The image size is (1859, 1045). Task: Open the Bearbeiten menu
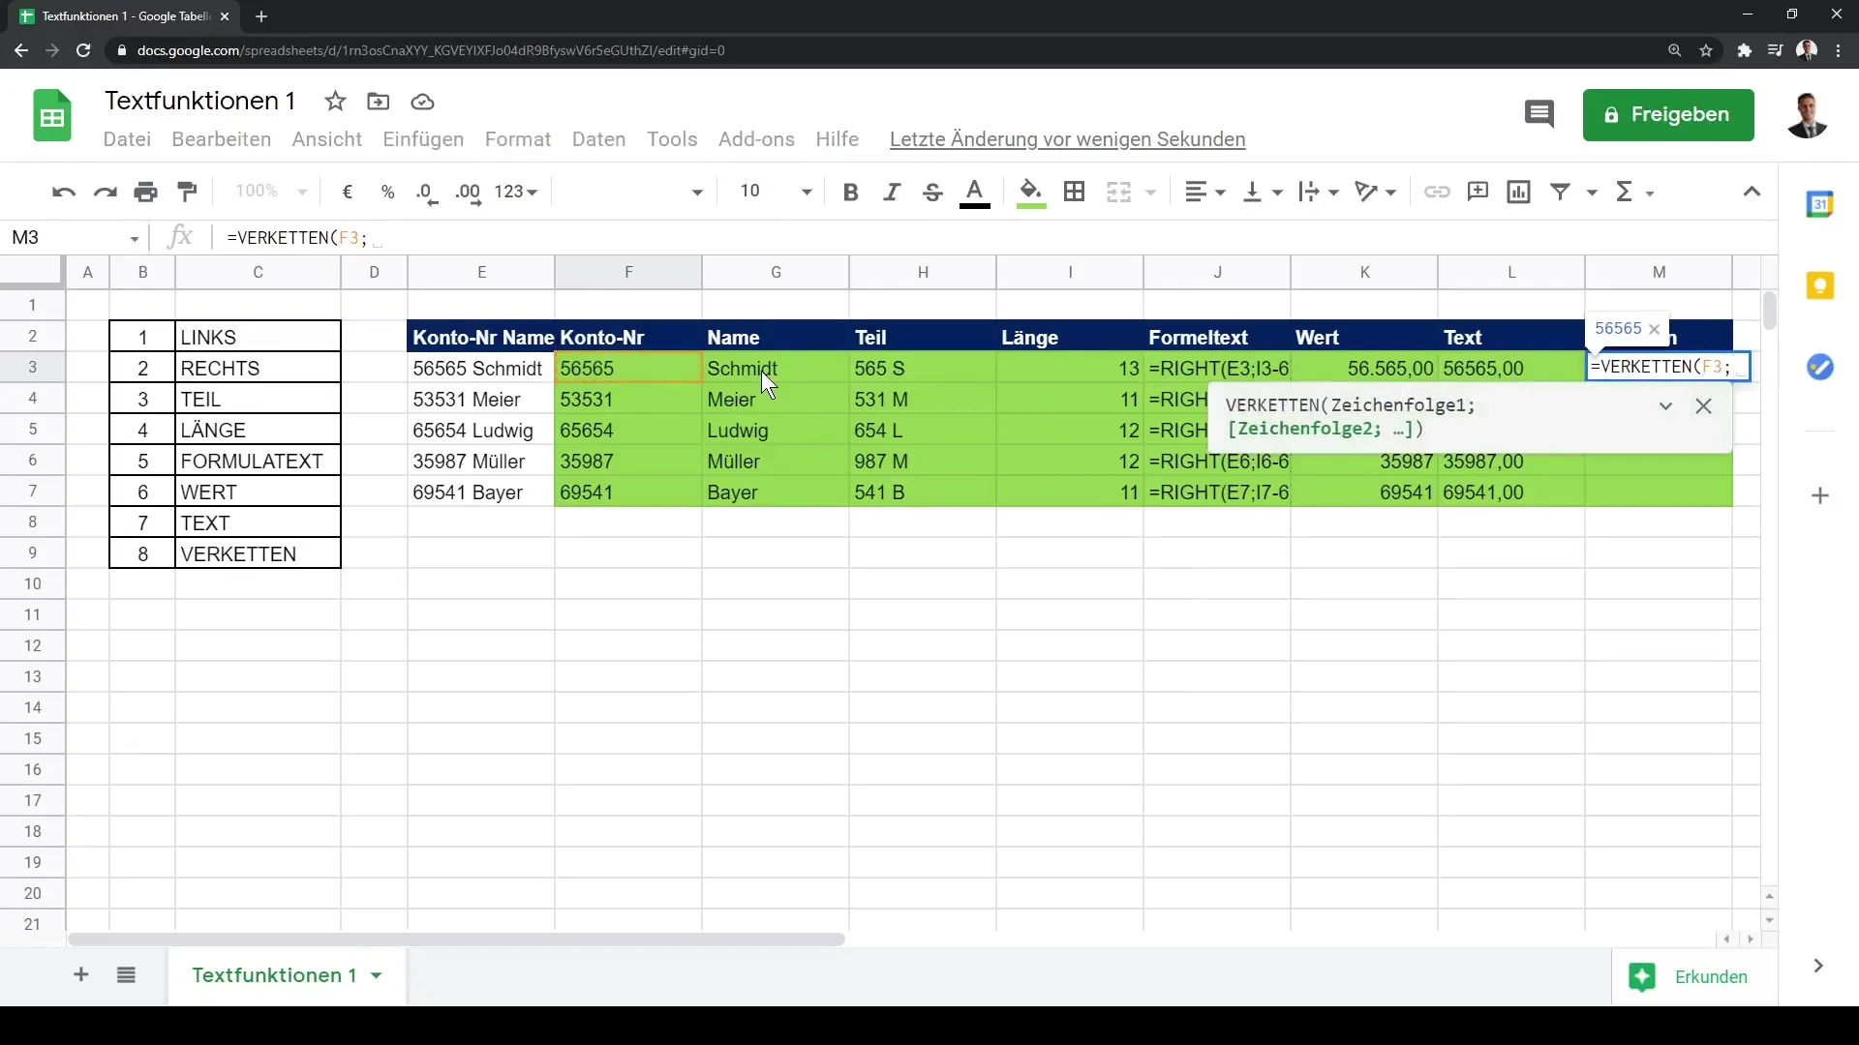(x=222, y=139)
